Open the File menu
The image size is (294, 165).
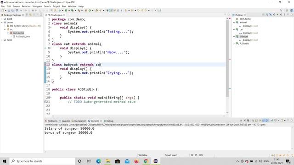[3, 6]
